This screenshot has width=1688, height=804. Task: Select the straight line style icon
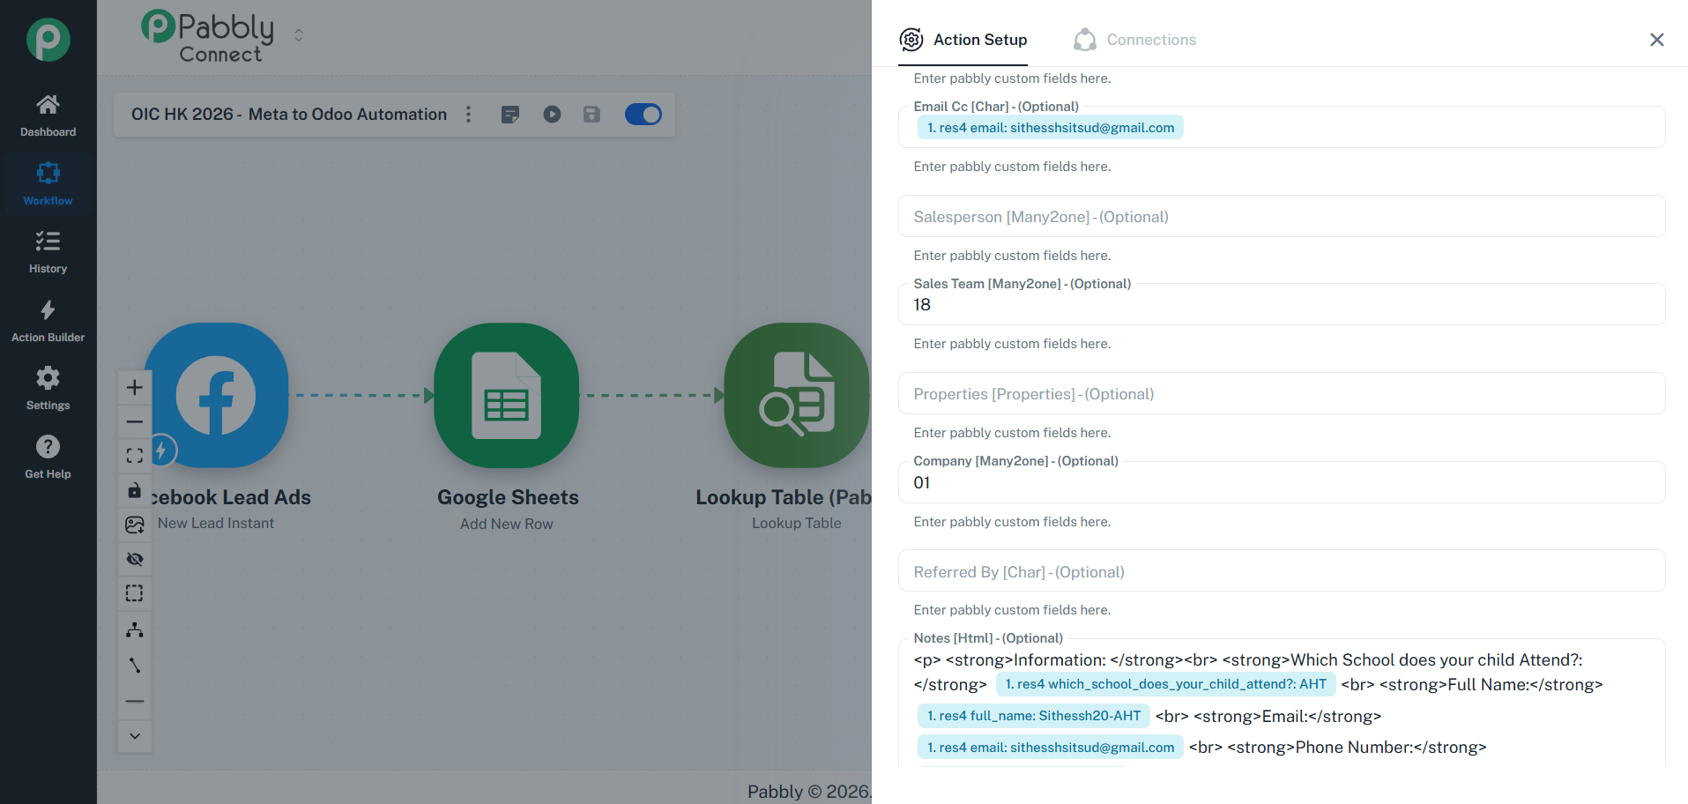click(135, 701)
